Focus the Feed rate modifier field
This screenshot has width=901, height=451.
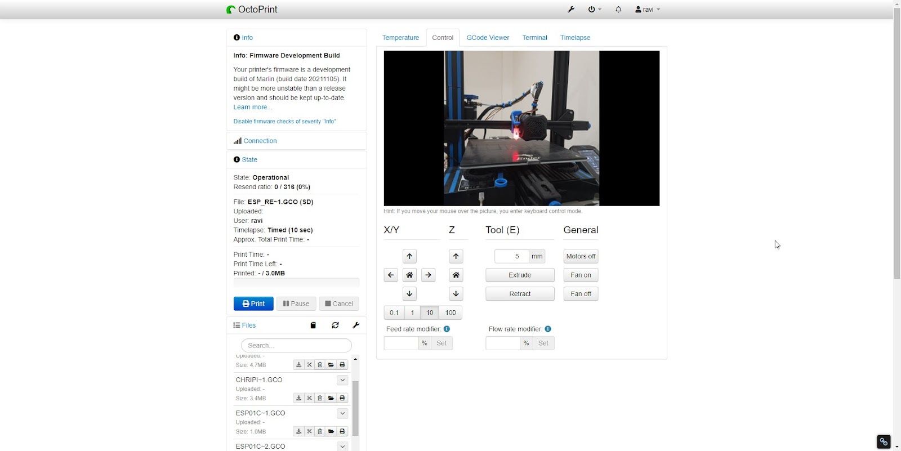(401, 343)
